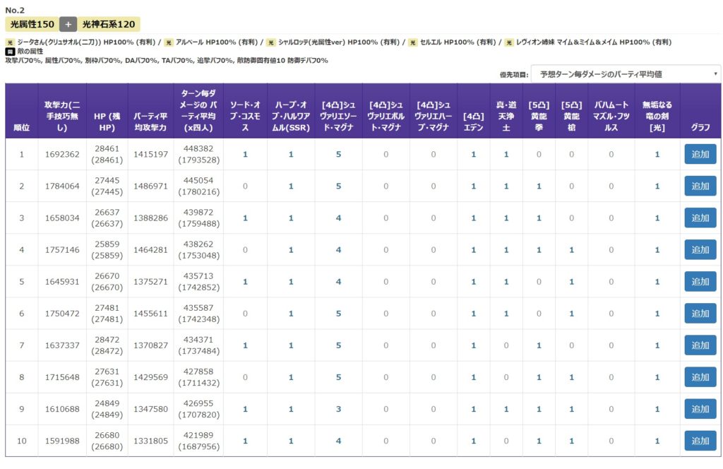Click the 攻撃力(二手技巧無し) column header

click(62, 110)
